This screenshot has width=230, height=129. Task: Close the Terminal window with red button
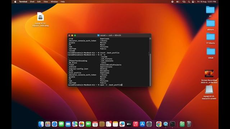(69, 35)
